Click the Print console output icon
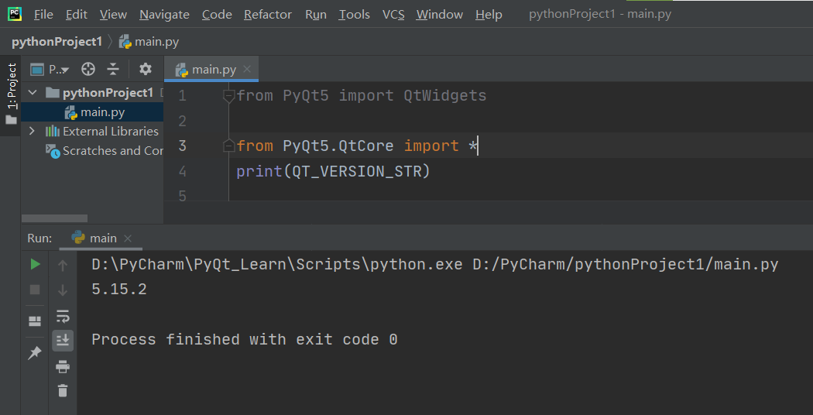Screen dimensions: 813x415 [x=63, y=366]
